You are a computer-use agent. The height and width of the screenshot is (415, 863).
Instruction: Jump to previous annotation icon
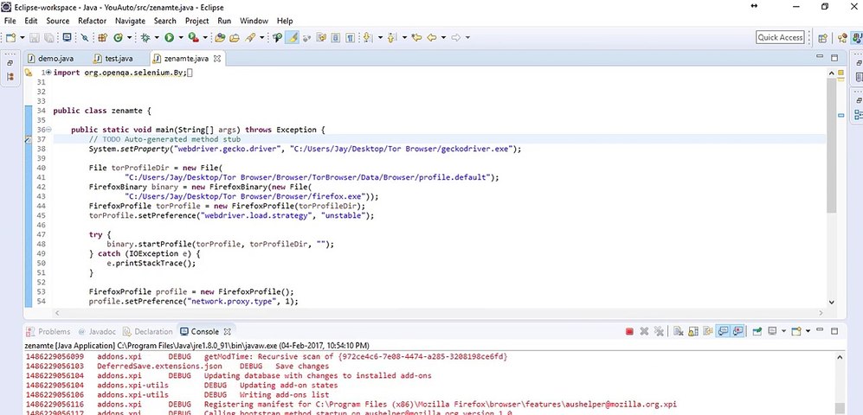click(391, 37)
